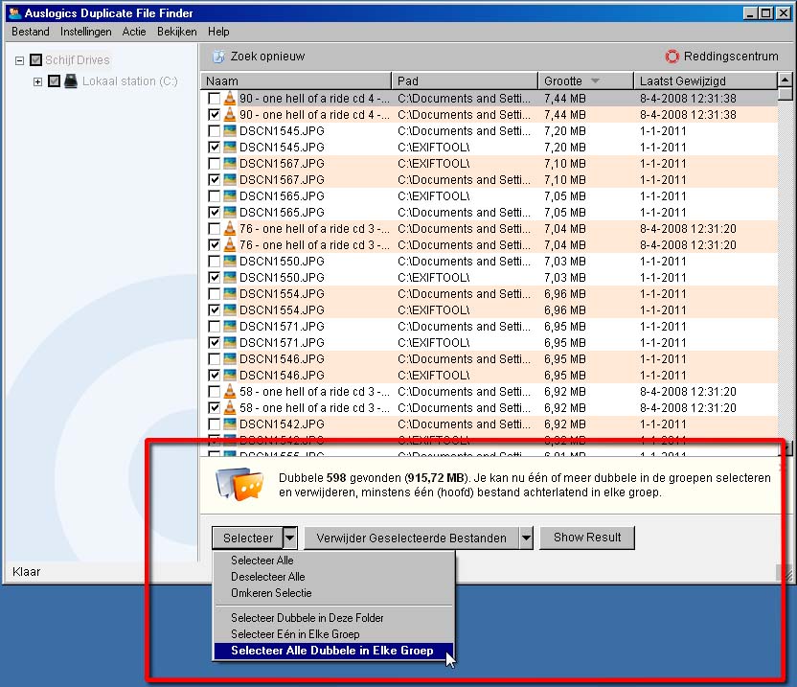Select the Lokaal station (C:) tree label
The width and height of the screenshot is (797, 687).
coord(130,81)
